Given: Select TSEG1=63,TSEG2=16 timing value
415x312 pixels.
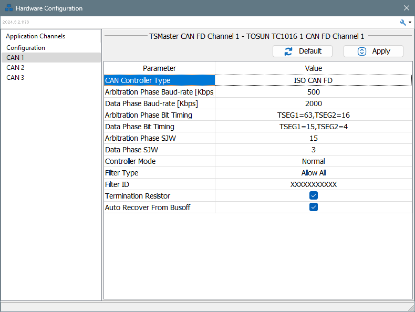Looking at the screenshot, I should pos(314,115).
